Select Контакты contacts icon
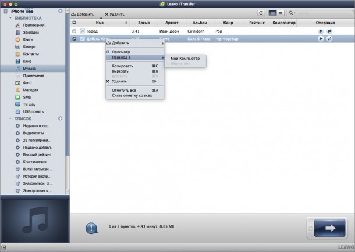Image resolution: width=355 pixels, height=252 pixels. [x=17, y=54]
